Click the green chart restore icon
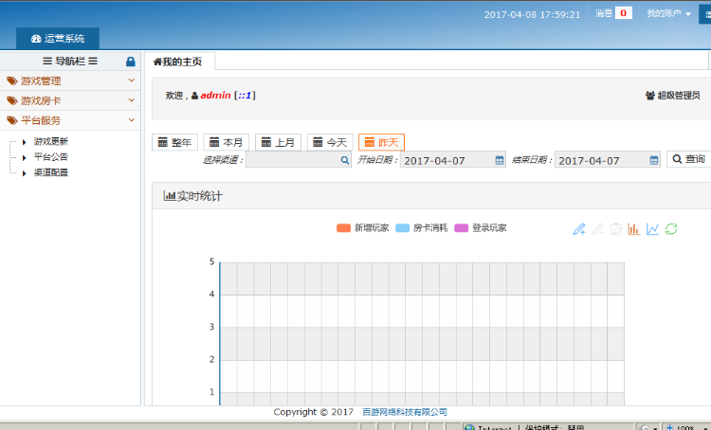711x430 pixels. pos(671,229)
